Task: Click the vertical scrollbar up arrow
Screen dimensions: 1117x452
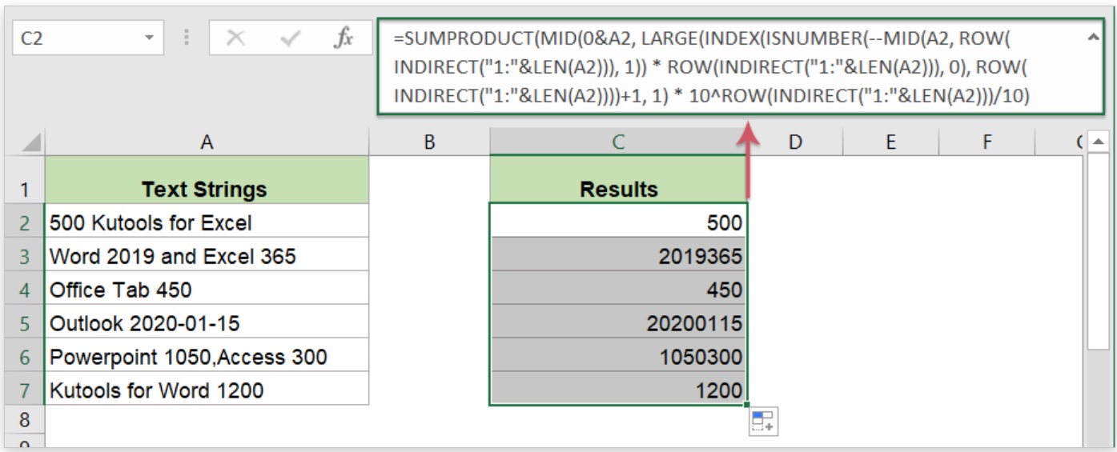Action: click(1098, 142)
